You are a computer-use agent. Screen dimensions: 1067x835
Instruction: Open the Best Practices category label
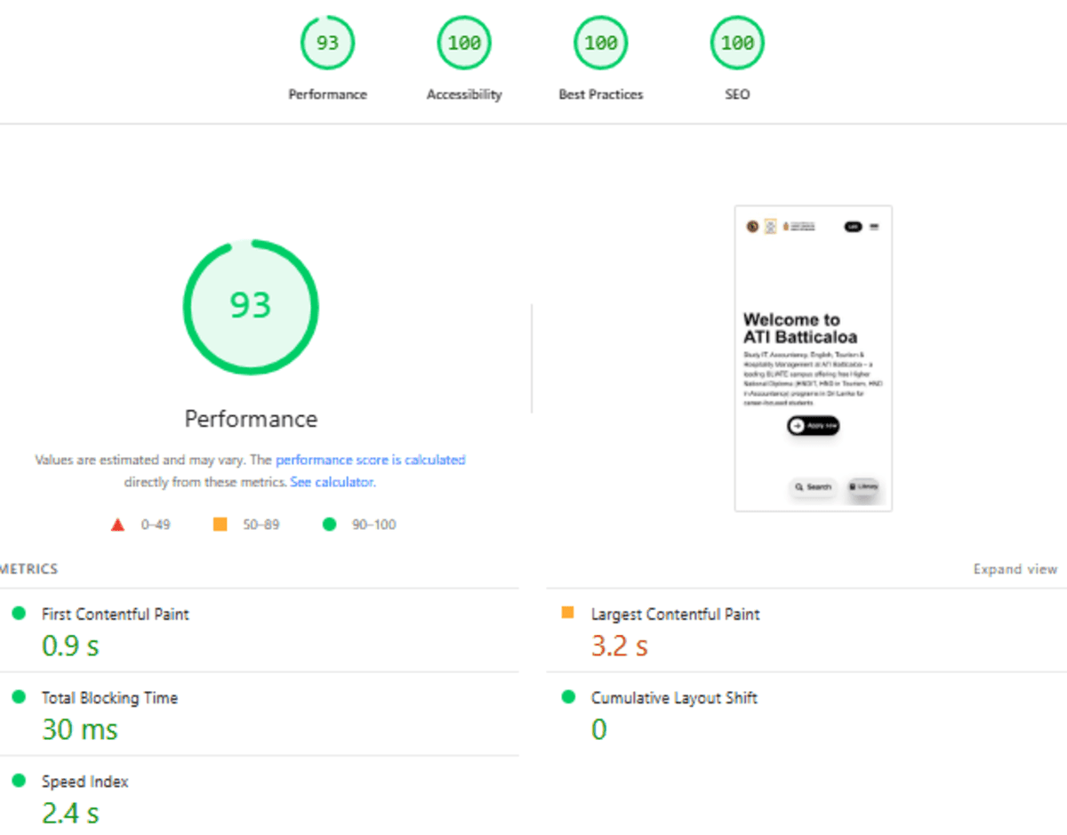point(601,94)
